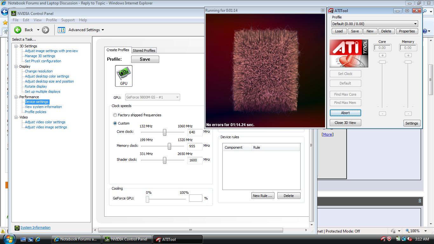Click Internet Explorer quick launch icon
Viewport: 434px width, 244px height.
[x=38, y=239]
